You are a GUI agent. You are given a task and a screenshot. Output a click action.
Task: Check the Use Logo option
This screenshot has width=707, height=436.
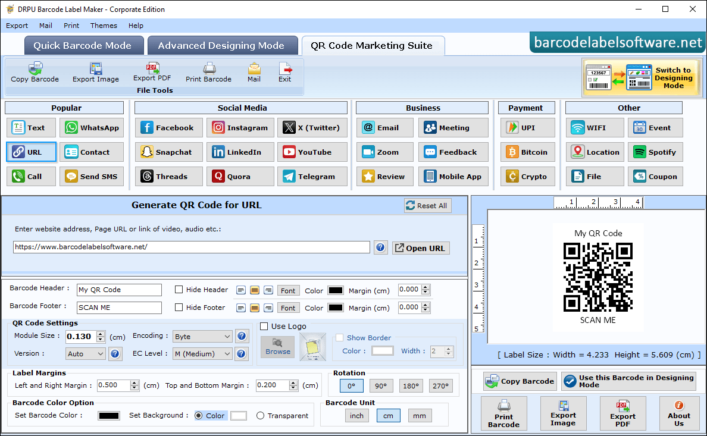(264, 326)
